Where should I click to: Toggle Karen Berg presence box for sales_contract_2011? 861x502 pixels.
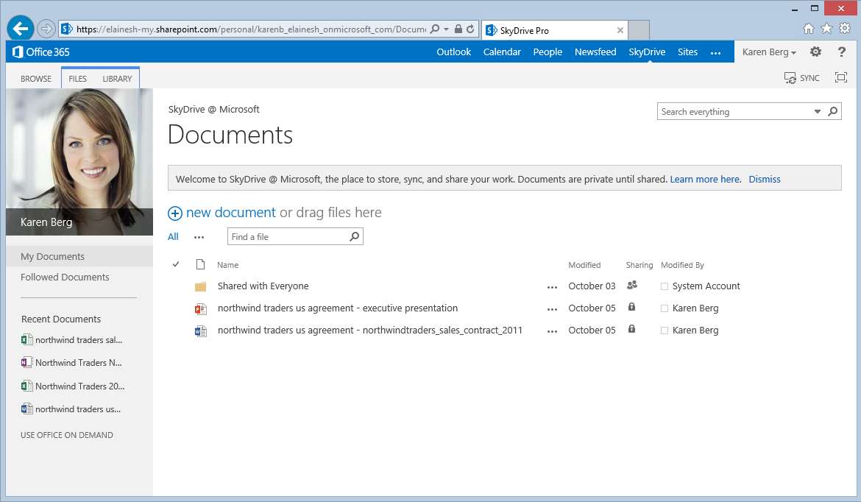pyautogui.click(x=665, y=330)
